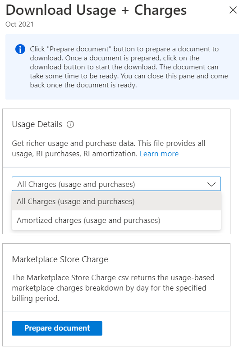The image size is (239, 350).
Task: Collapse the All Charges dropdown box
Action: (x=116, y=184)
